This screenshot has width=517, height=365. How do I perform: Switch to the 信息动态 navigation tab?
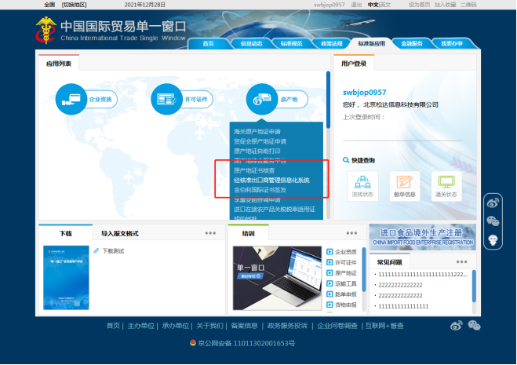[251, 43]
